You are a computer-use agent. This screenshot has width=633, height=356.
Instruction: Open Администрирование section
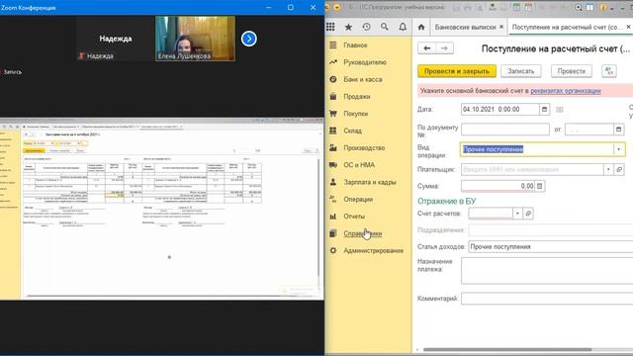pyautogui.click(x=374, y=250)
